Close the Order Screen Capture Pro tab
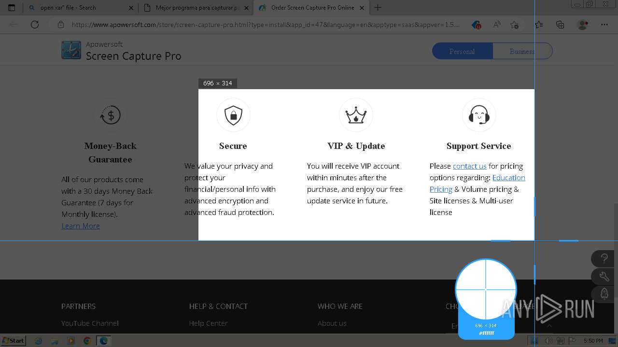Image resolution: width=618 pixels, height=347 pixels. [362, 8]
